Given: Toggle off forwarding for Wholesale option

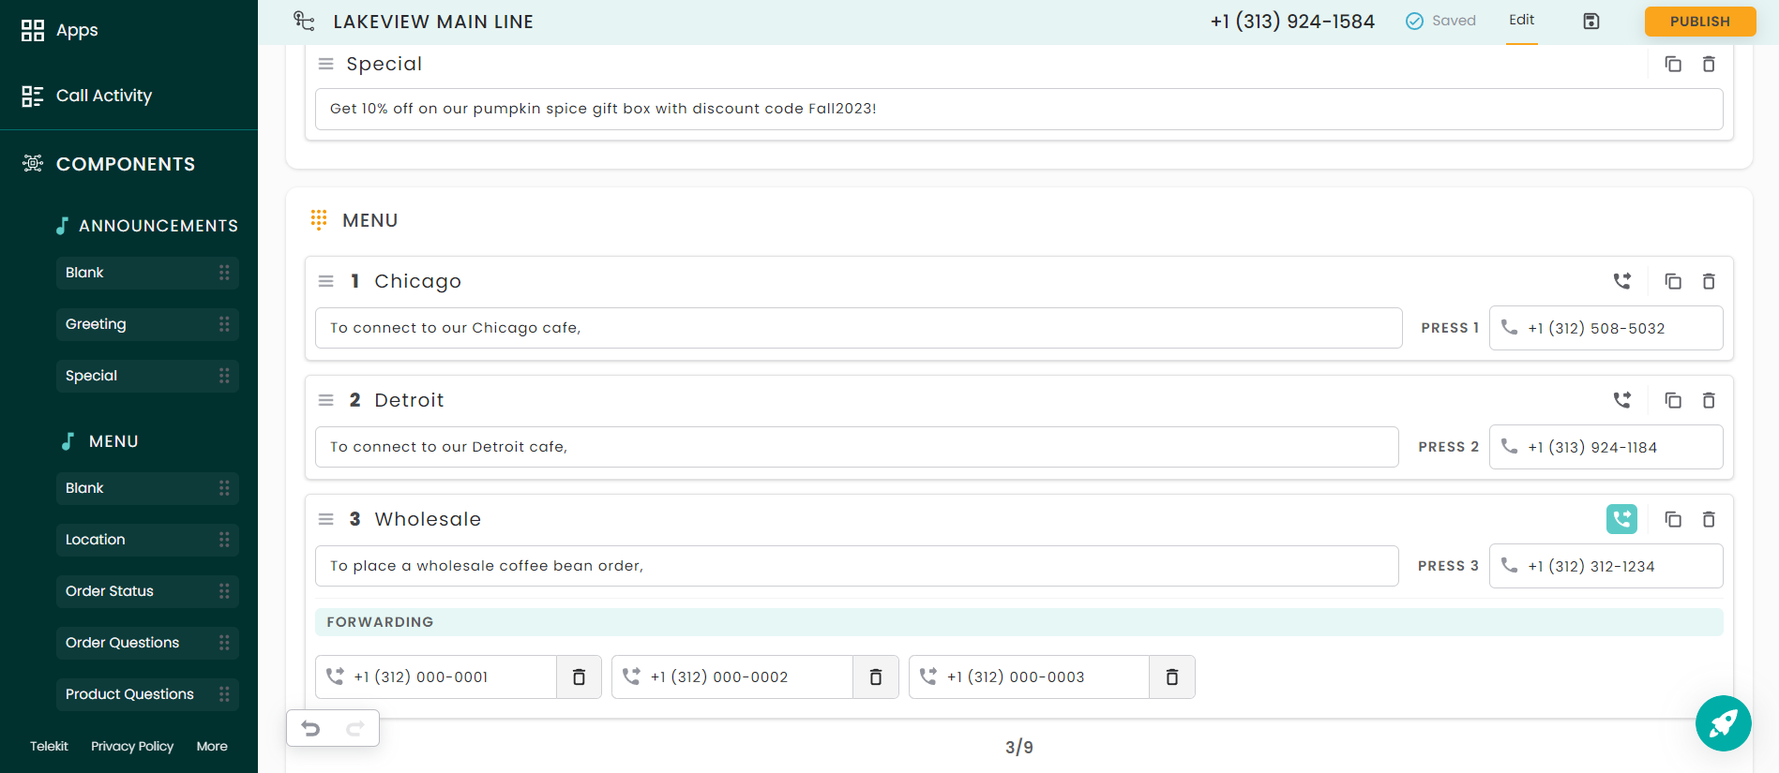Looking at the screenshot, I should 1622,519.
